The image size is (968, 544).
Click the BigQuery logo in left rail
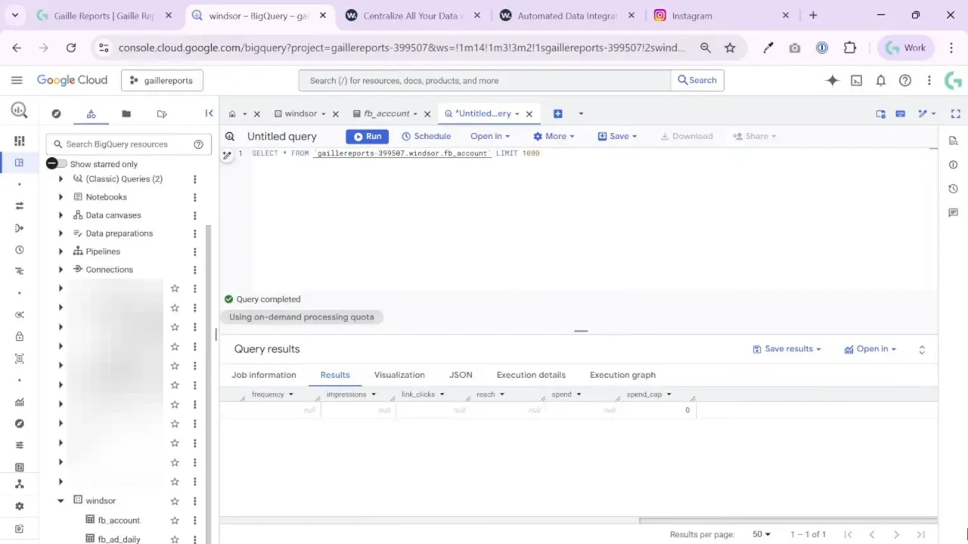19,110
